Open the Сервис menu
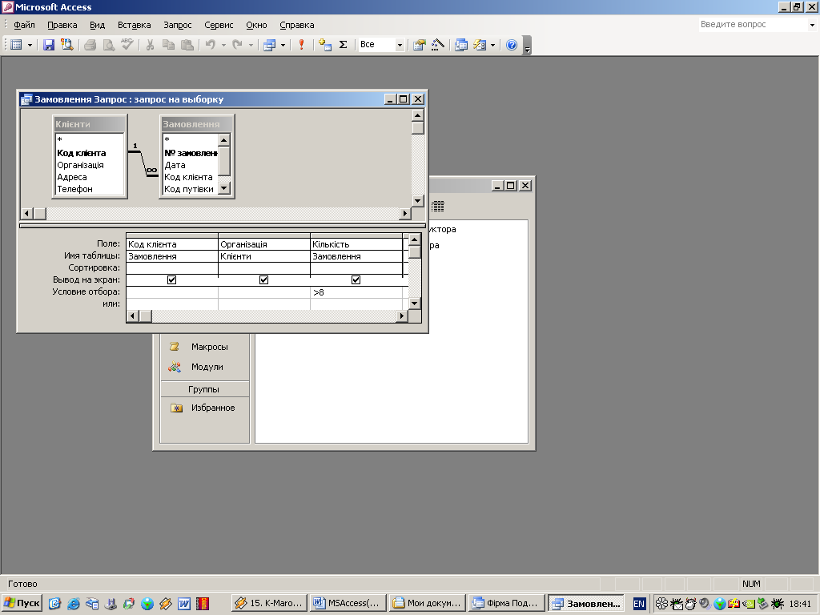The image size is (820, 615). click(219, 25)
